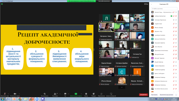This screenshot has width=179, height=101.
Task: Select Lyudmyla Godunko video tile
Action: [122, 27]
